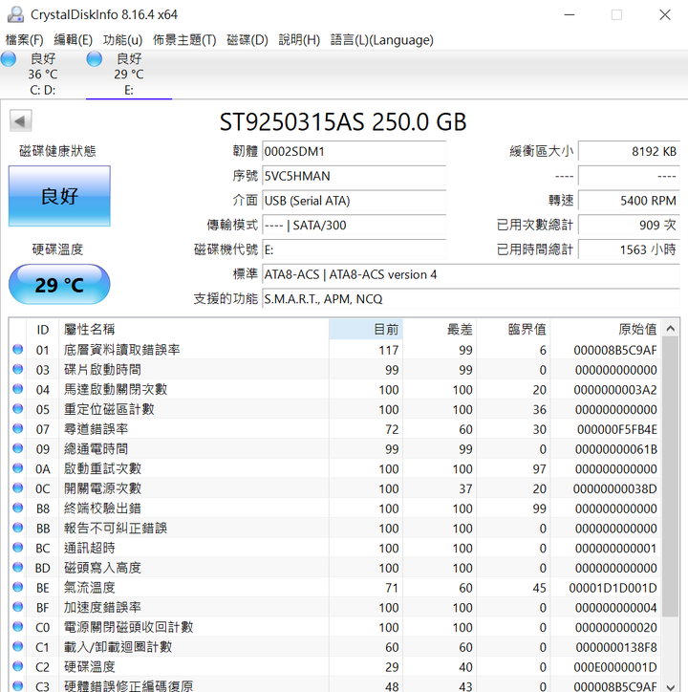Click the 目前 column header
The height and width of the screenshot is (692, 688).
366,329
